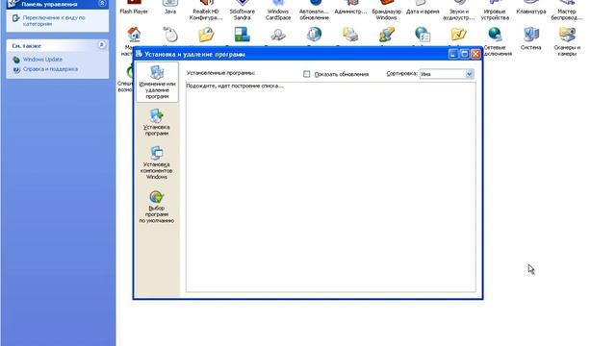Open the "Администр..." control panel item
The height and width of the screenshot is (346, 616).
(350, 8)
